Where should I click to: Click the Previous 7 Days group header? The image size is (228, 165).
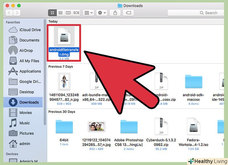[61, 67]
